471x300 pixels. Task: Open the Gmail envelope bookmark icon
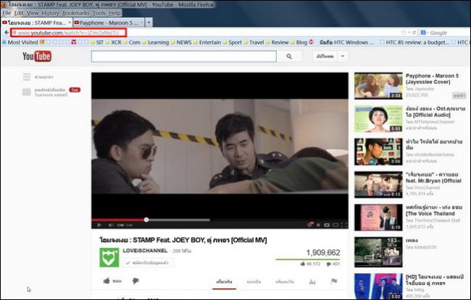point(74,42)
